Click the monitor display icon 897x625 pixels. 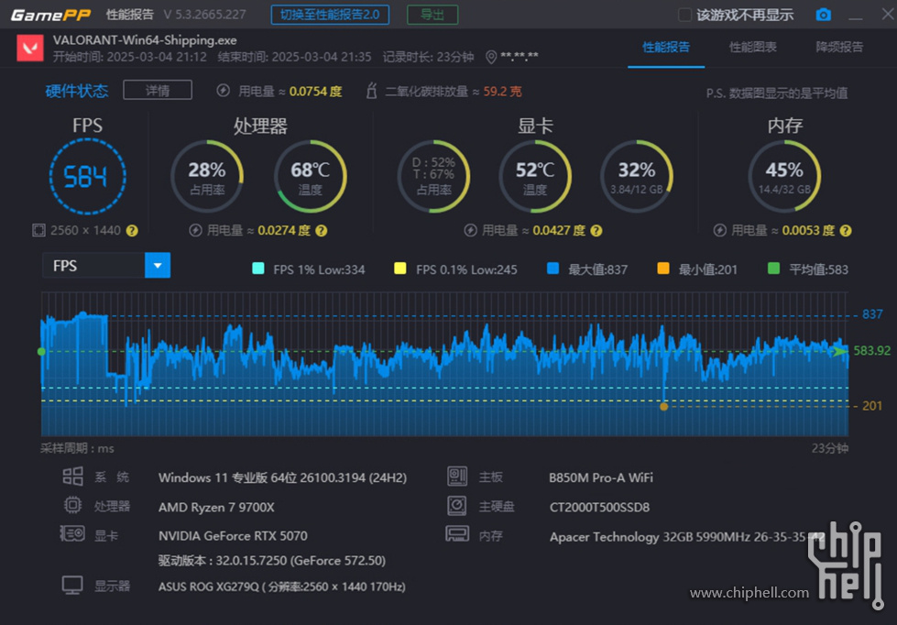(72, 586)
